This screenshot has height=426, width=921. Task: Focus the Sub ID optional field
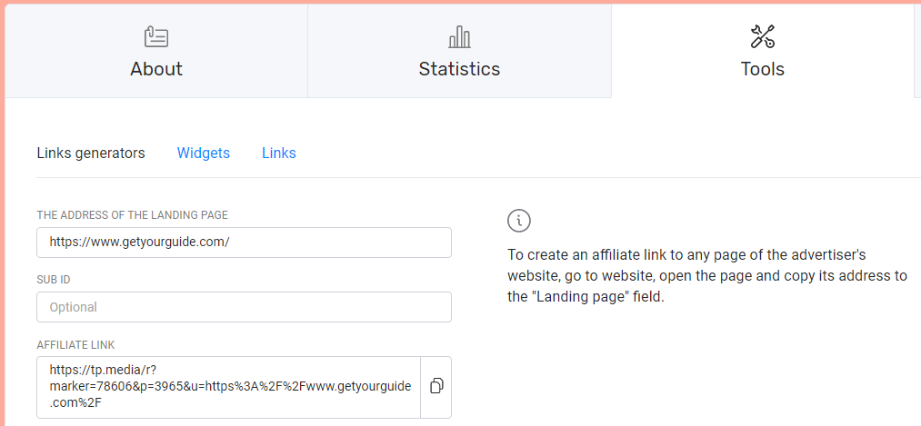pos(244,307)
